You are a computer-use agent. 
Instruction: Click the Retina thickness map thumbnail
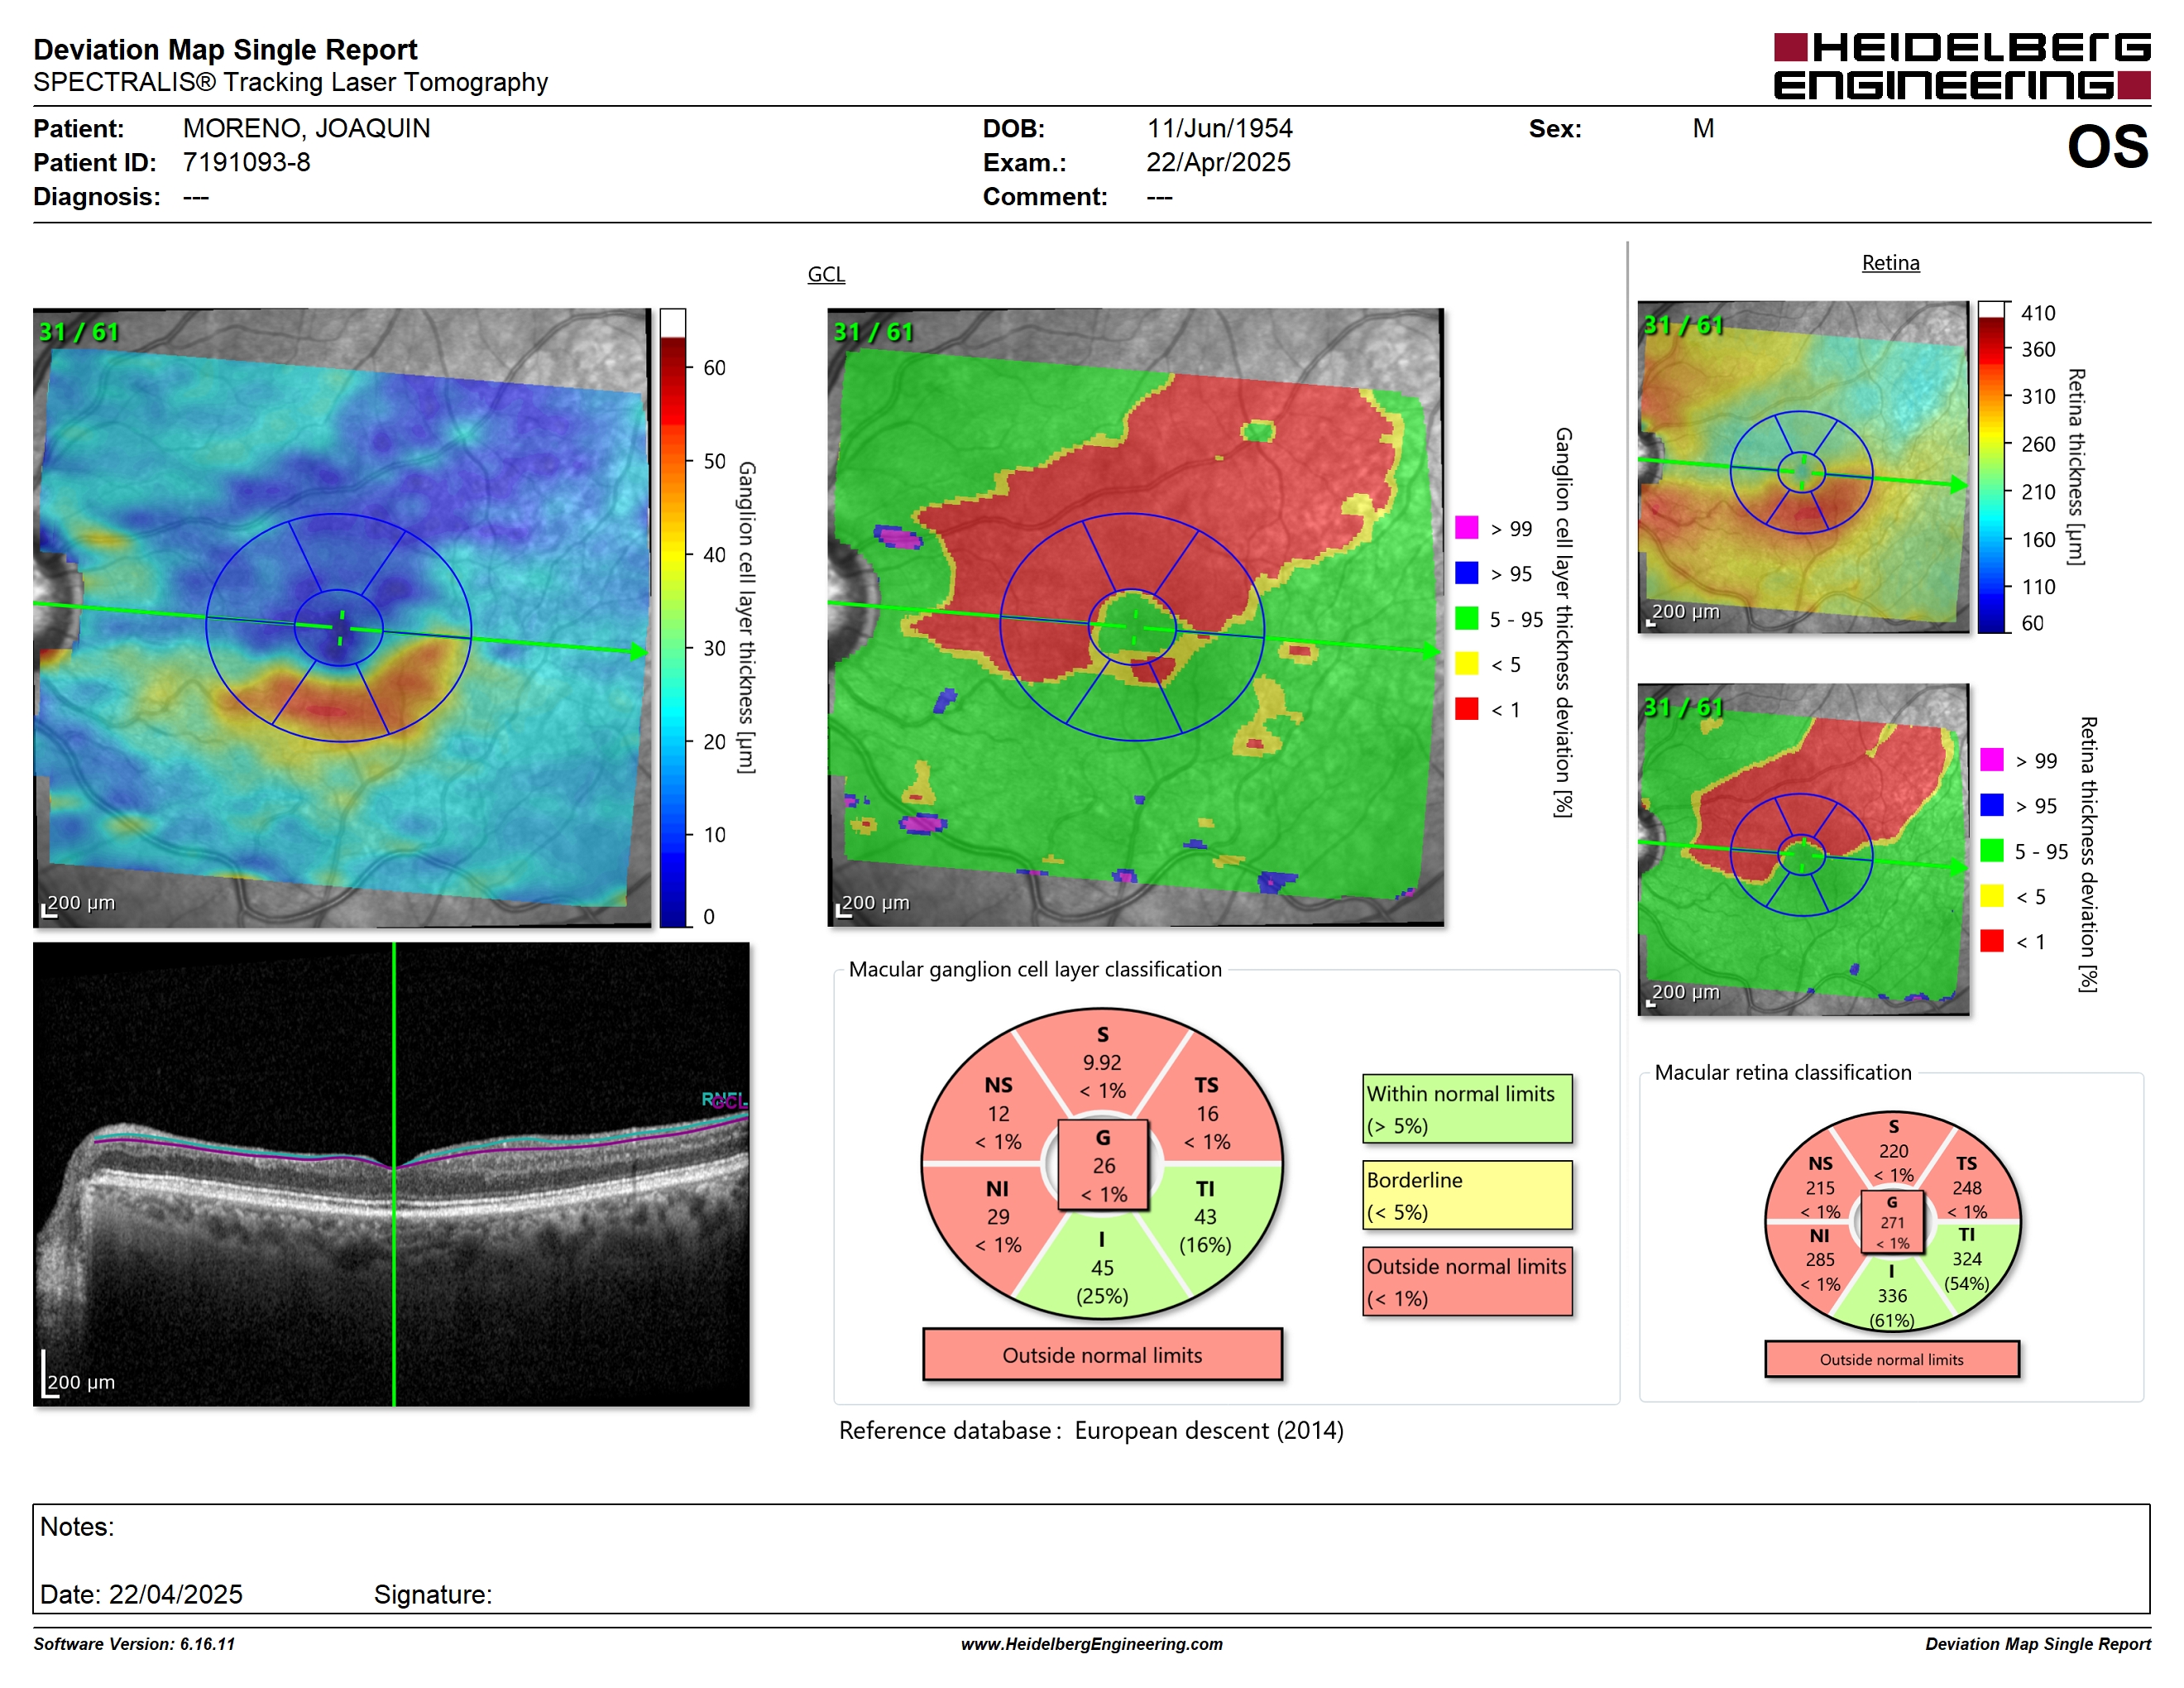tap(1803, 466)
